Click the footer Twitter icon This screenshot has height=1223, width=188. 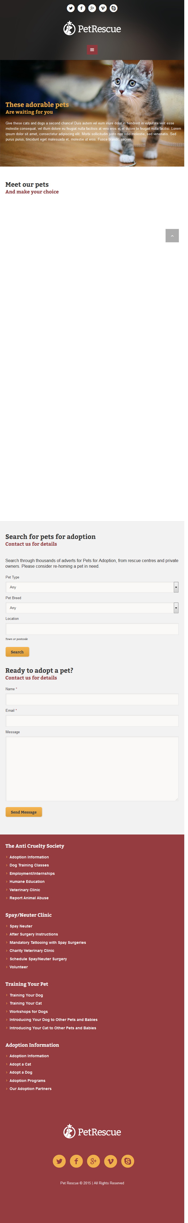pyautogui.click(x=60, y=1161)
